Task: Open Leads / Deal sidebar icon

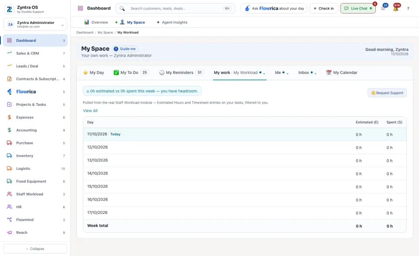Action: point(9,66)
